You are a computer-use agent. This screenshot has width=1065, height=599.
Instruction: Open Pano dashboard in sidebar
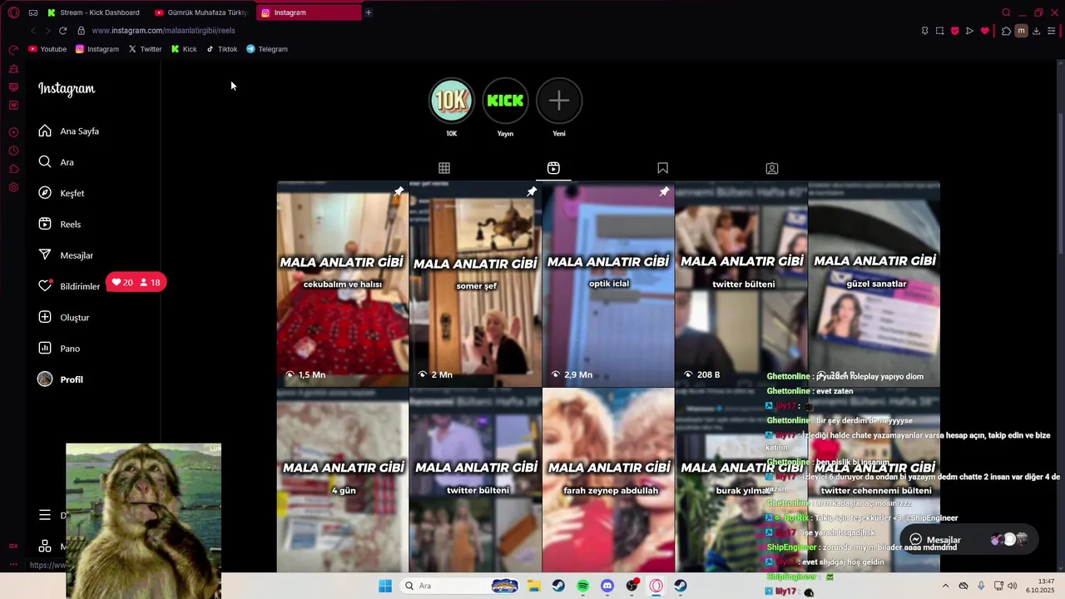pyautogui.click(x=59, y=349)
